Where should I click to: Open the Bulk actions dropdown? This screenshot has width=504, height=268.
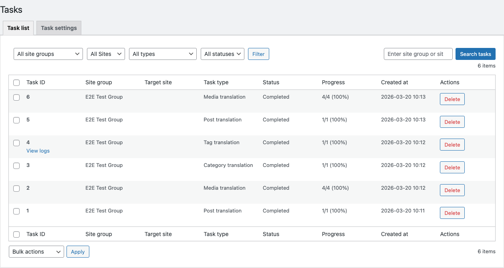36,252
